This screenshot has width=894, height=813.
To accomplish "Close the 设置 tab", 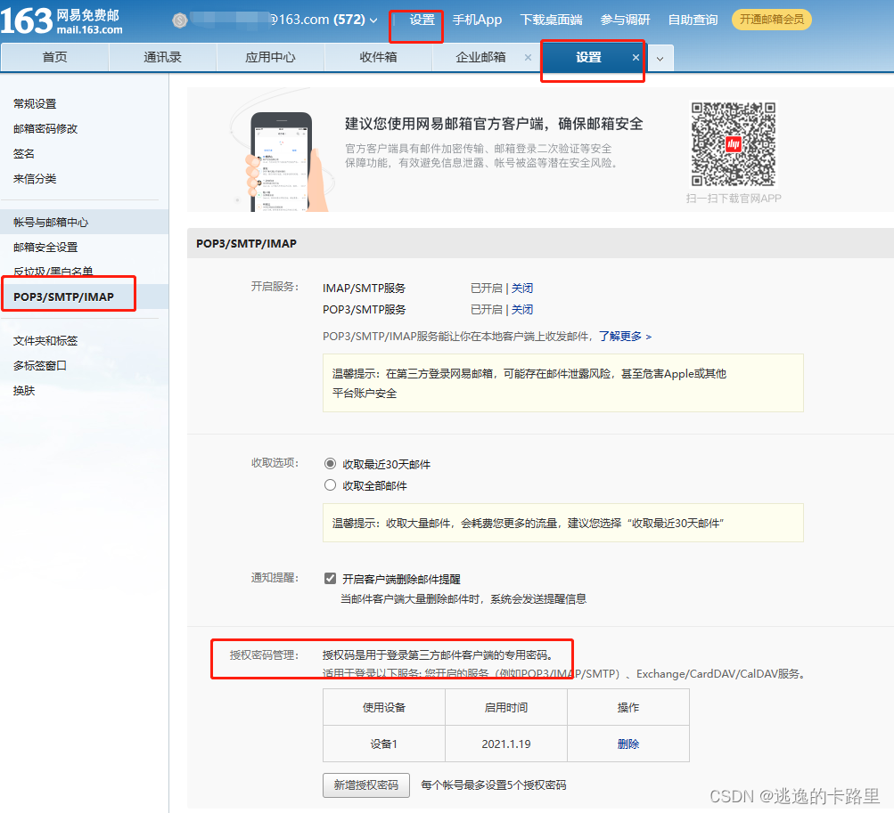I will [x=636, y=58].
